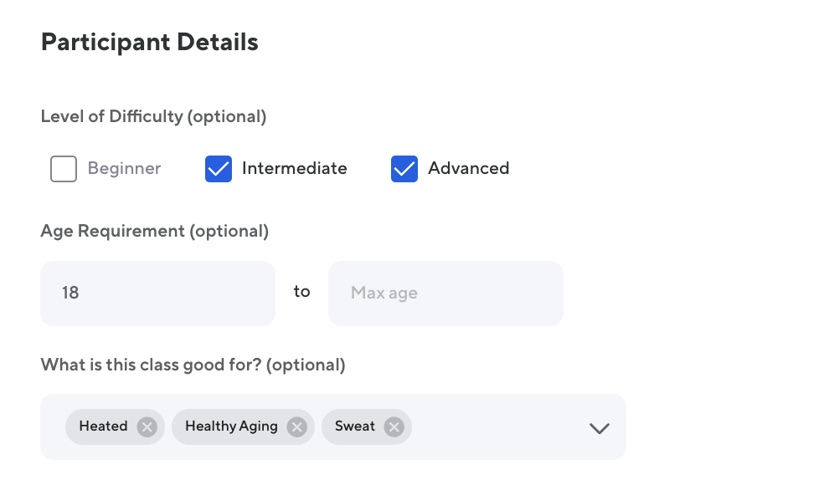Select the Heated tag chip
Image resolution: width=829 pixels, height=480 pixels.
[103, 426]
